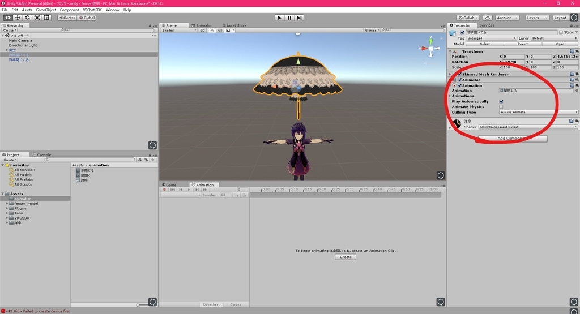Go to first animation keyframe
Viewport: 580px width, 314px height.
click(172, 190)
